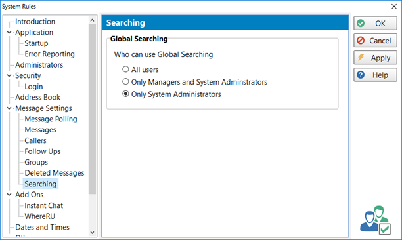402x240 pixels.
Task: Open Follow Ups settings
Action: tap(43, 151)
